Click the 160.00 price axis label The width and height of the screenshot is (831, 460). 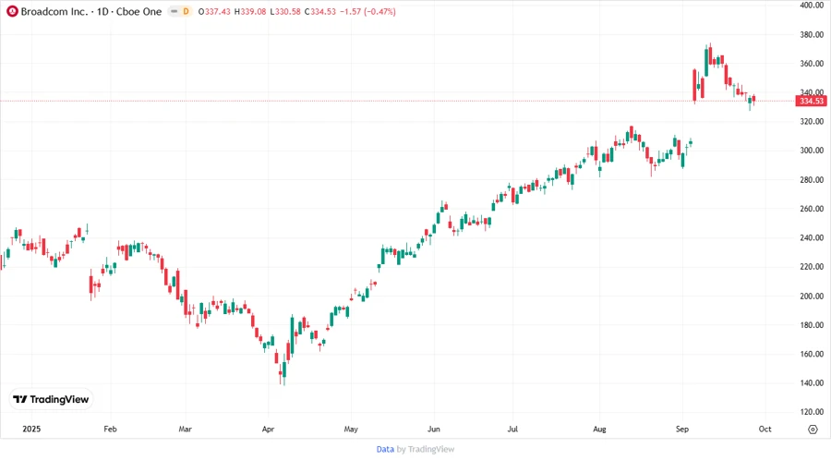pos(812,354)
